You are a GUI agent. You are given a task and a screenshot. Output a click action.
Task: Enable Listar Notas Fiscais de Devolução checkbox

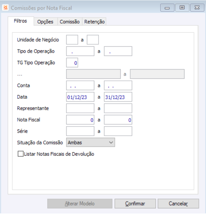coord(20,154)
